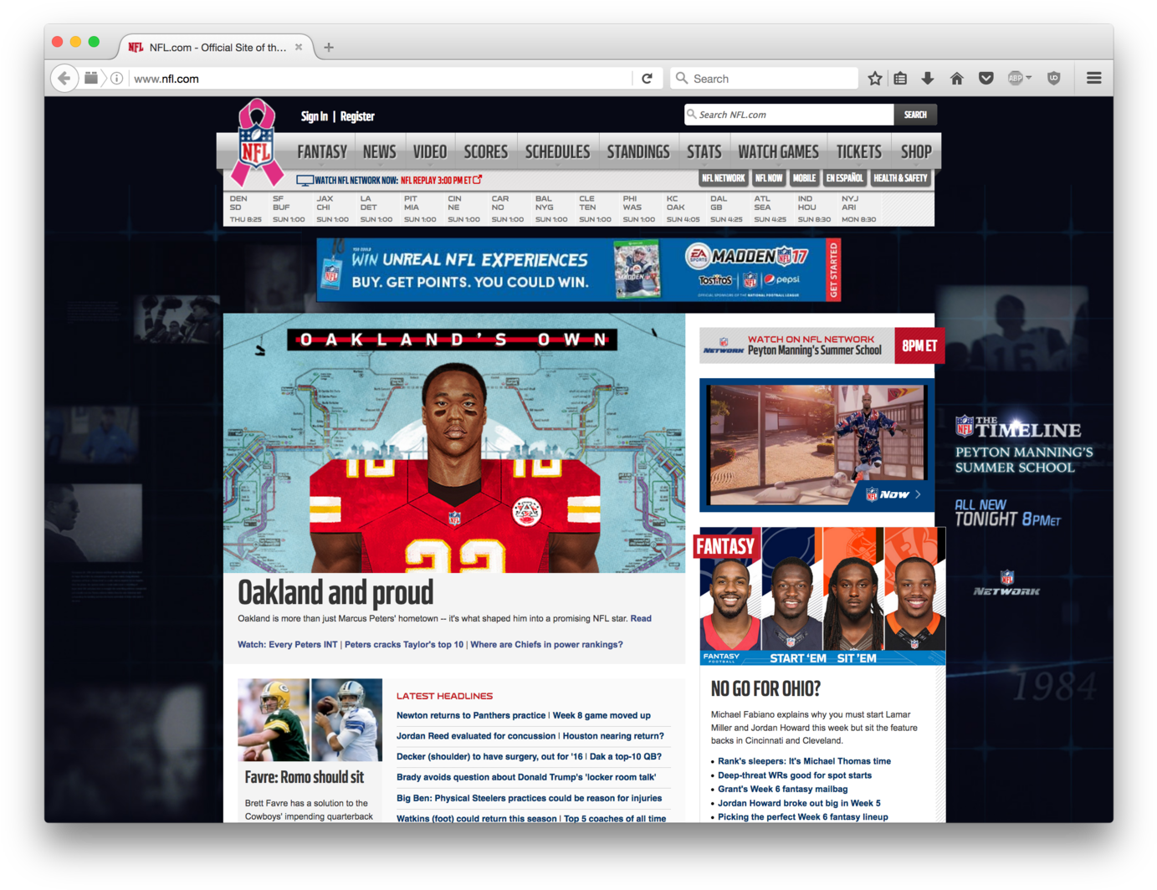Open the Stats navigation item

pos(704,152)
